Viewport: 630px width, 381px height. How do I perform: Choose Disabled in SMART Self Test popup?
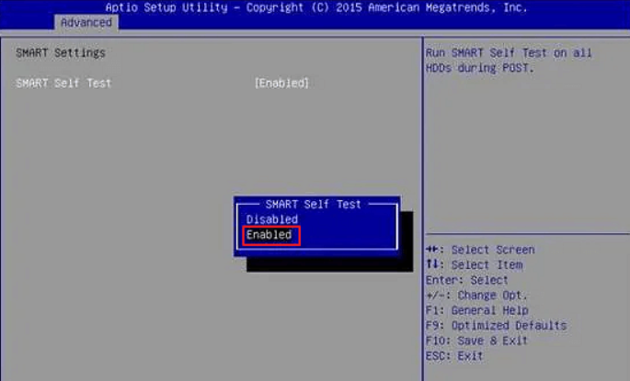[x=272, y=219]
